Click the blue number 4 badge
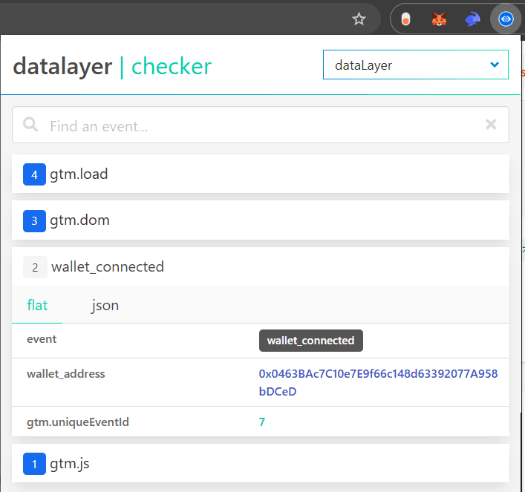This screenshot has height=492, width=525. (x=34, y=174)
